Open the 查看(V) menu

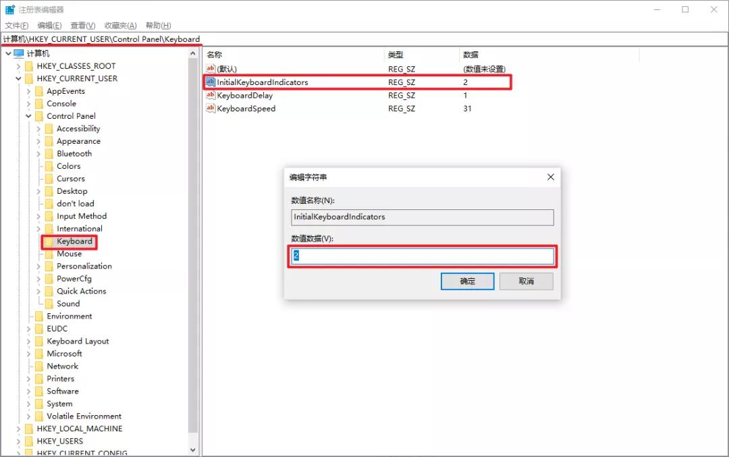[x=83, y=25]
